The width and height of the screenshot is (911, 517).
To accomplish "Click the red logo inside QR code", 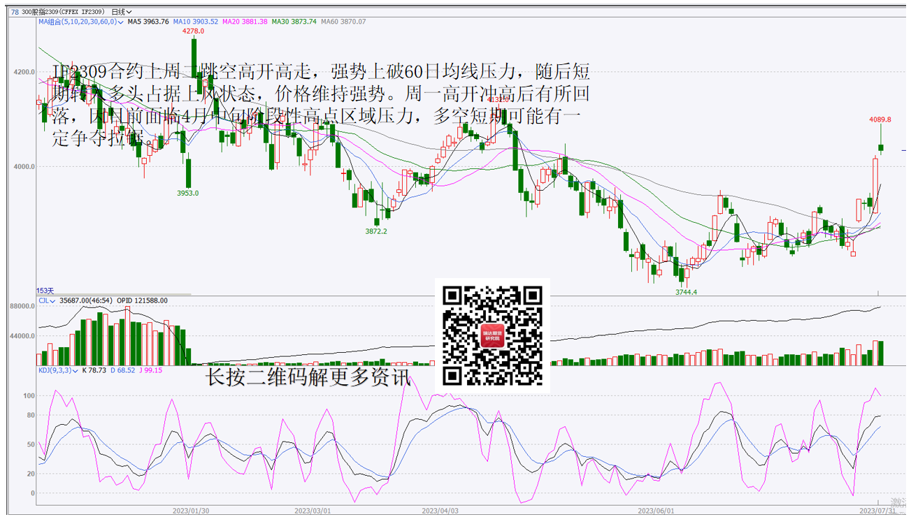I will pos(492,336).
